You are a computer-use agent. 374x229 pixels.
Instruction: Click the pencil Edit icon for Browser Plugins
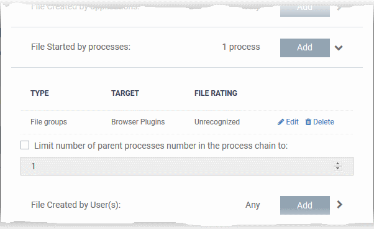281,122
